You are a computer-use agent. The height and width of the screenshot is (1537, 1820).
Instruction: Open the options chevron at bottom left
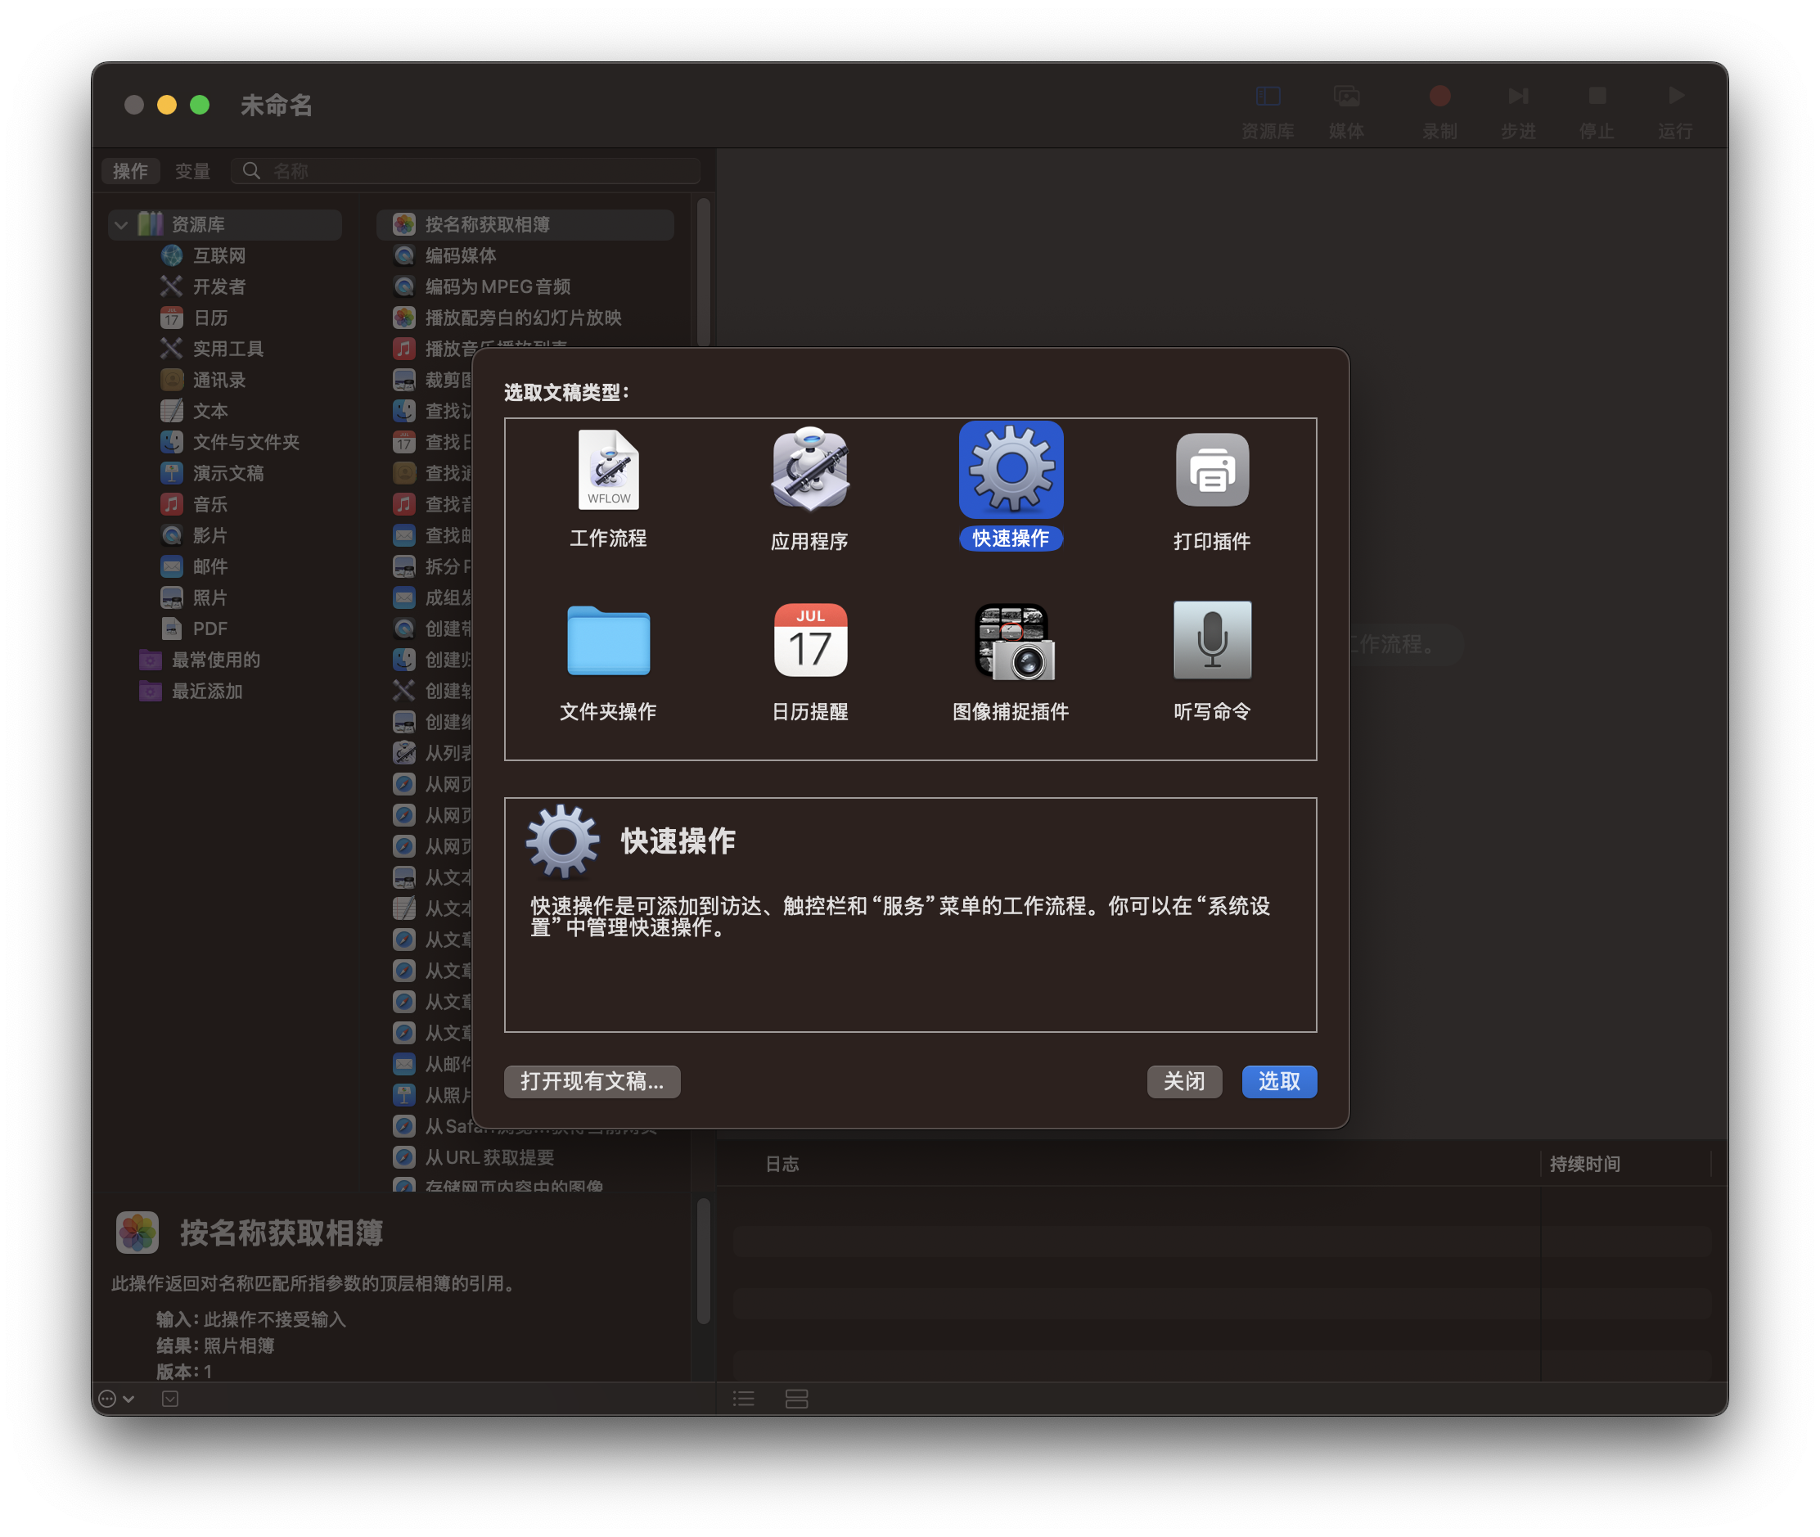(111, 1399)
